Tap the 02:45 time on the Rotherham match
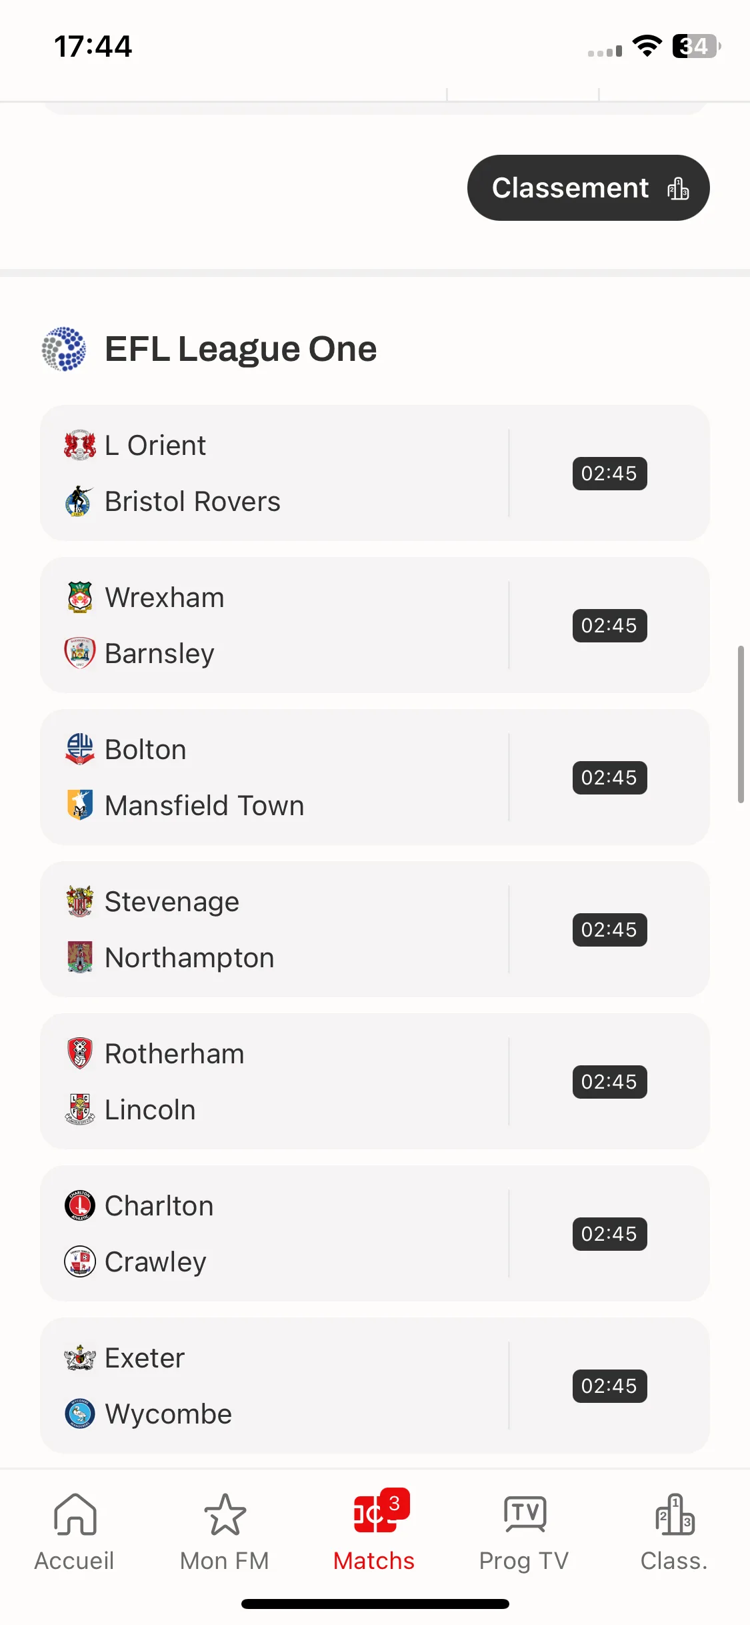The width and height of the screenshot is (750, 1625). point(609,1081)
